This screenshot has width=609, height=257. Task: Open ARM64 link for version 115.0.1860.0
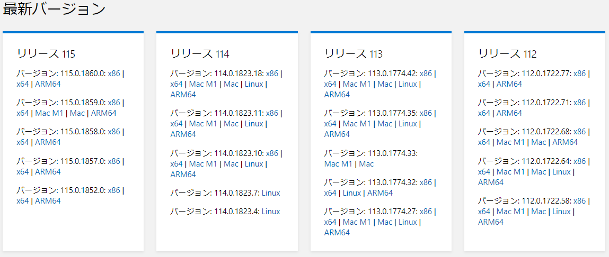(x=48, y=84)
